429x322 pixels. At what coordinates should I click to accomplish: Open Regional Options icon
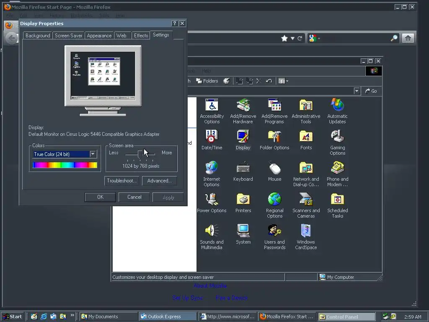pos(274,205)
